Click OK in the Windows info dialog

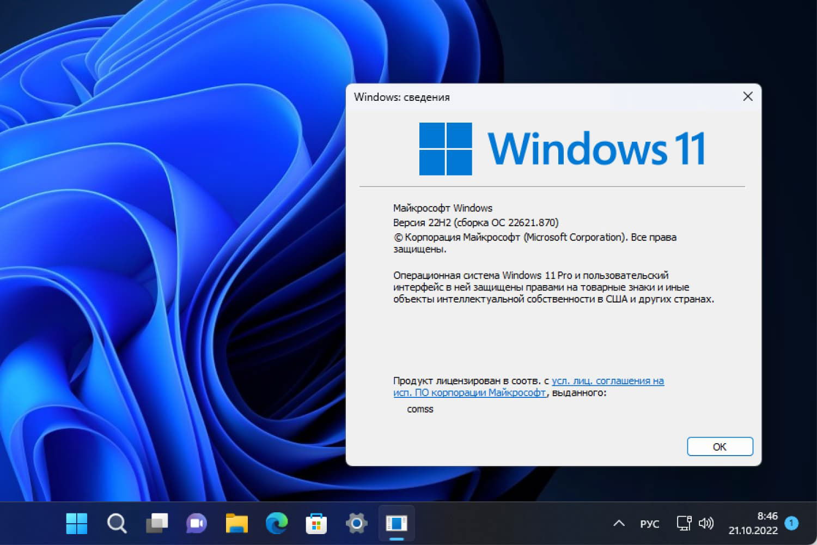pyautogui.click(x=720, y=447)
